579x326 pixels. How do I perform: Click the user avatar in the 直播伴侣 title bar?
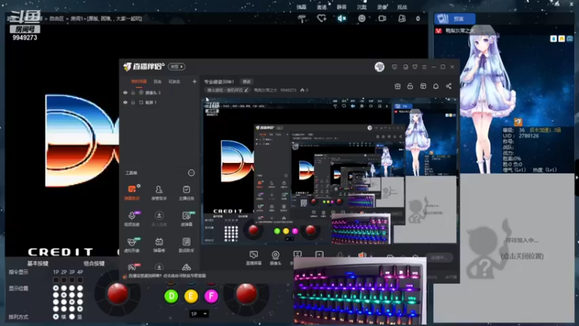pos(379,67)
